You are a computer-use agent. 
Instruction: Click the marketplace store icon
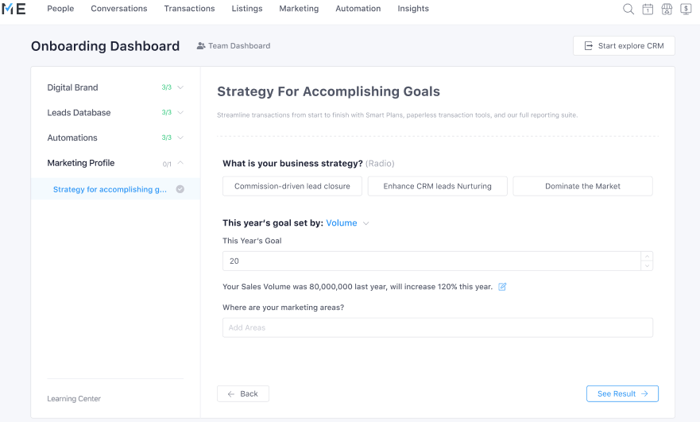pyautogui.click(x=667, y=9)
